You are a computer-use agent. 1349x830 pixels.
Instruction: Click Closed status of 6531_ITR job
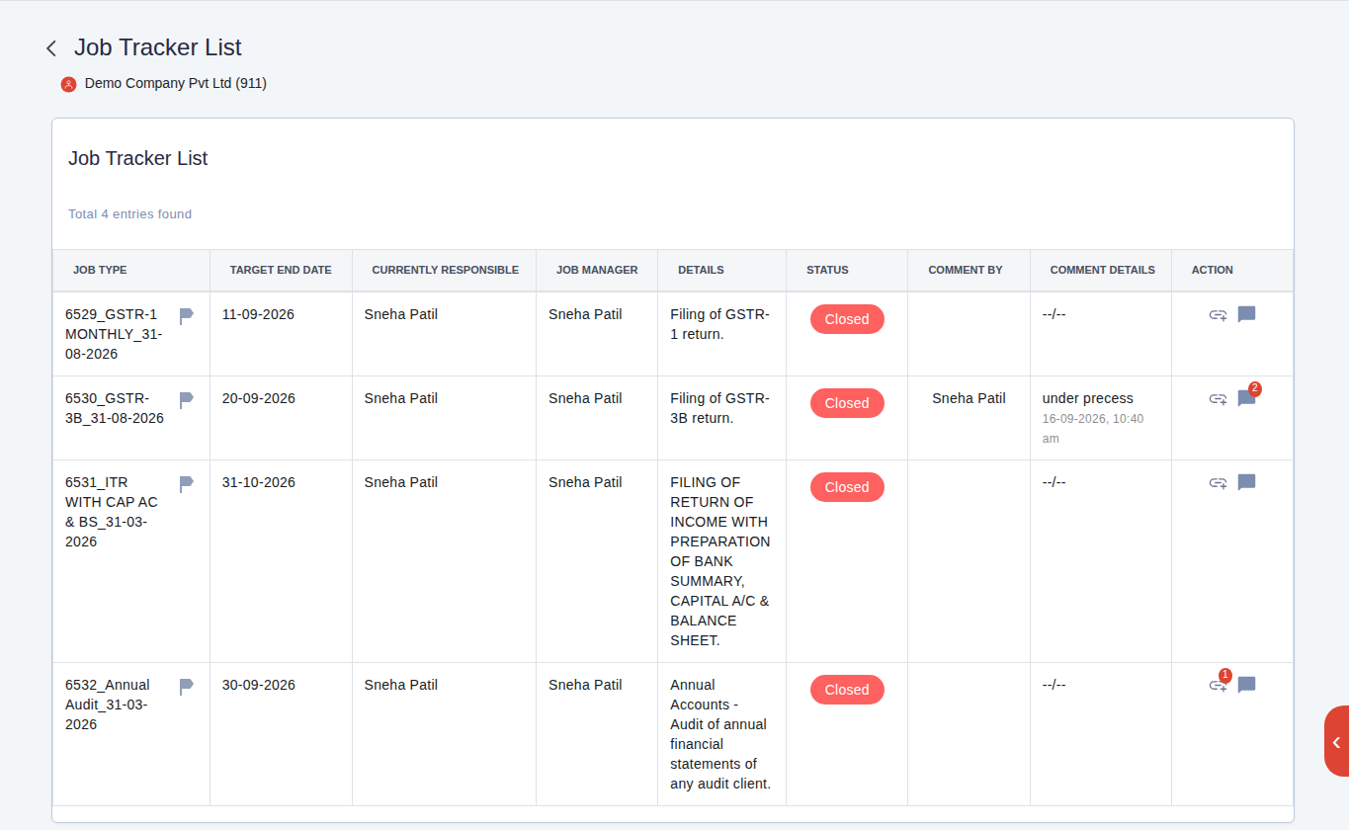coord(847,487)
